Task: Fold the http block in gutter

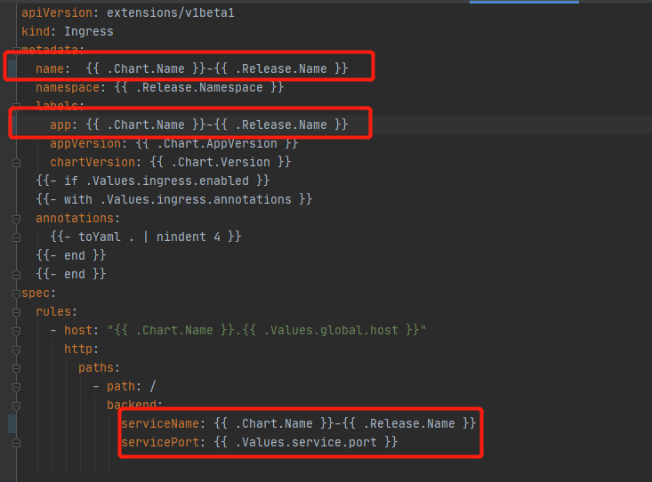Action: pyautogui.click(x=15, y=349)
